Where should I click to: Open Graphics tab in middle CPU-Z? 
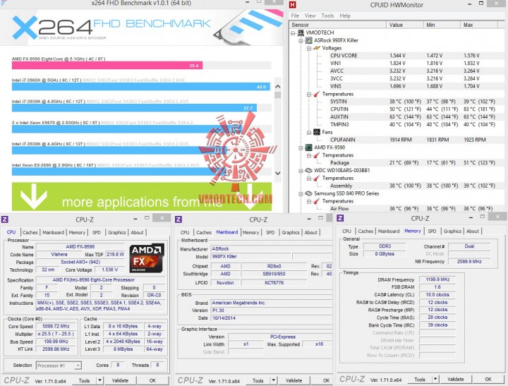[291, 232]
